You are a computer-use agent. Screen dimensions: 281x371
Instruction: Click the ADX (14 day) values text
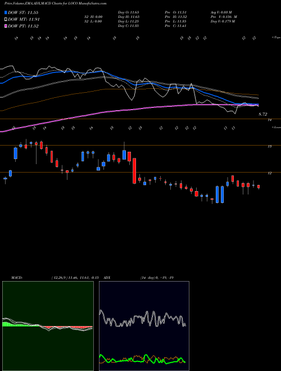click(157, 278)
